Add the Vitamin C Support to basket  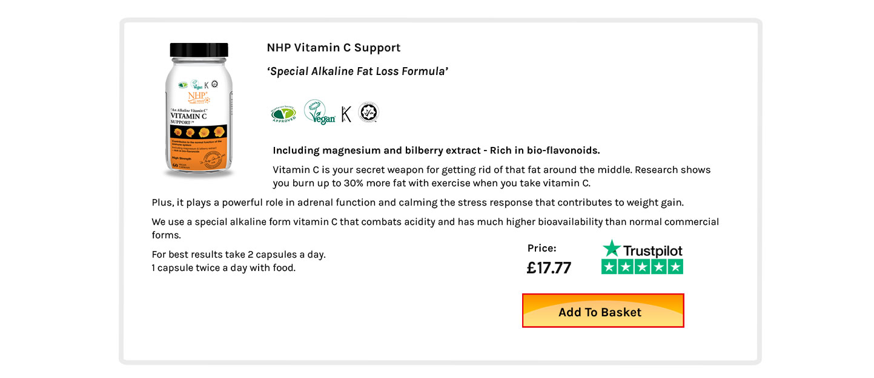603,311
